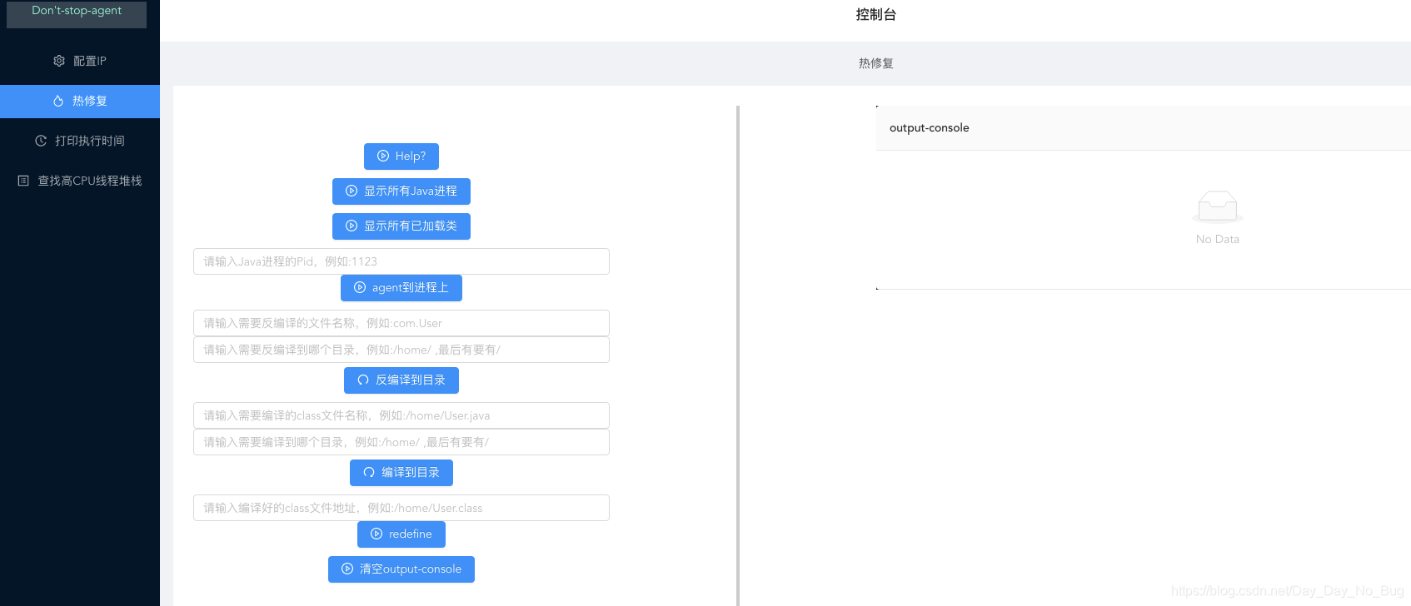Click the refresh icon on 反编译到目录 button
1411x606 pixels.
click(x=363, y=380)
